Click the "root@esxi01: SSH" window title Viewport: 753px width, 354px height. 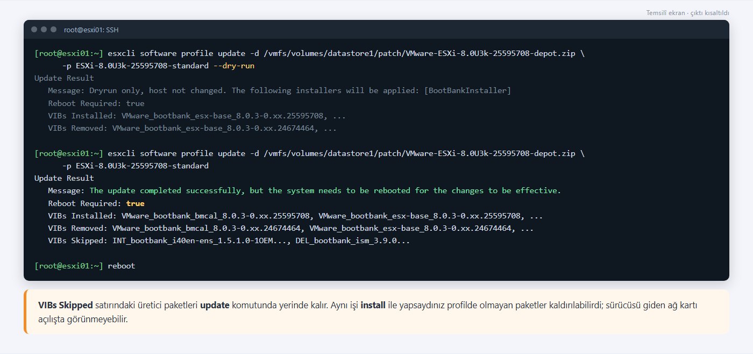coord(90,30)
